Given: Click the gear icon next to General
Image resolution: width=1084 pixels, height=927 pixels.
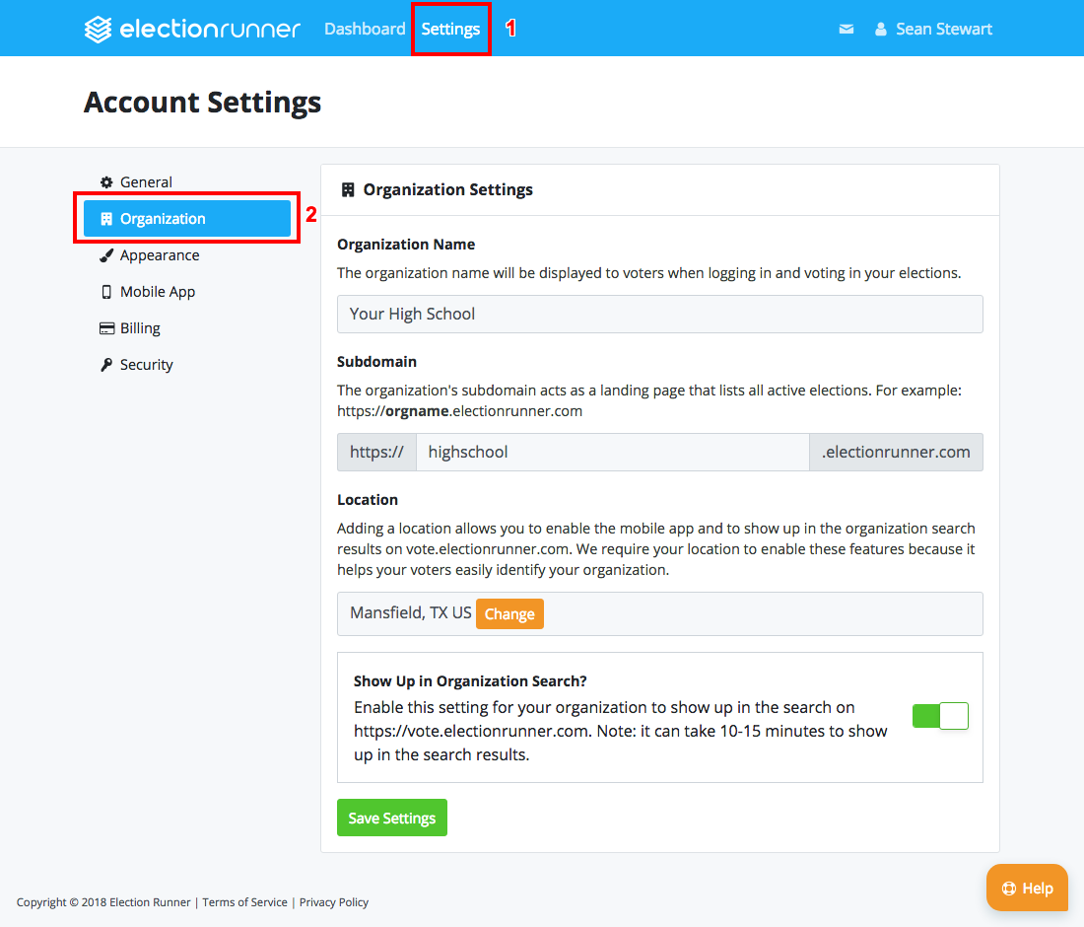Looking at the screenshot, I should (x=106, y=181).
